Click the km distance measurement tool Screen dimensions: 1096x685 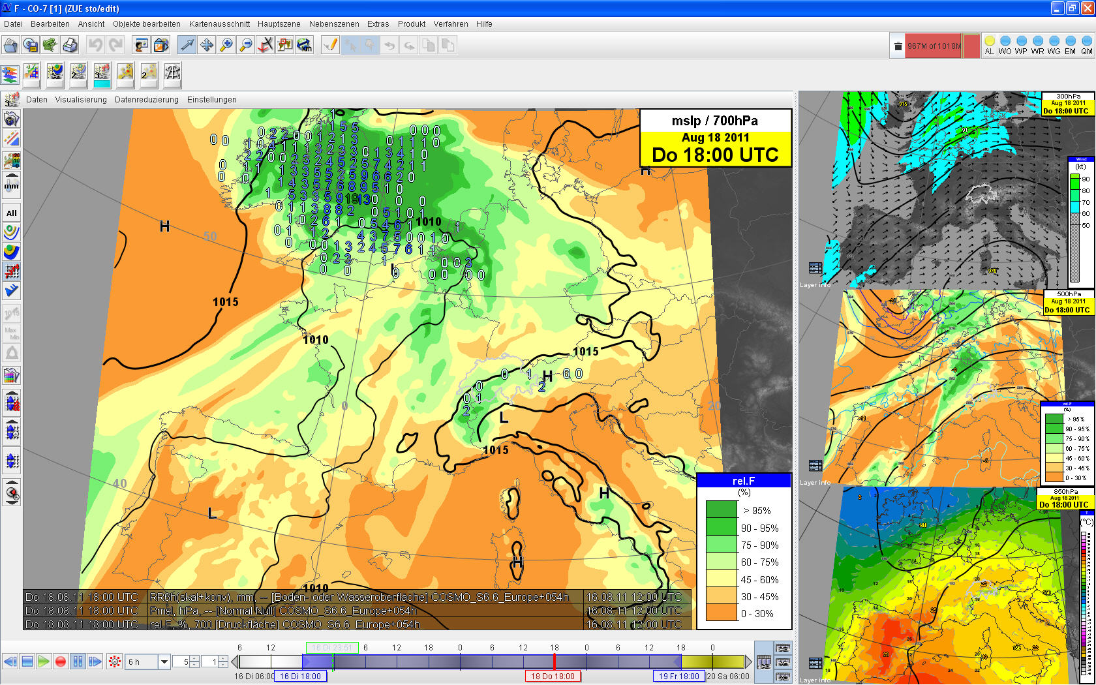click(x=304, y=45)
